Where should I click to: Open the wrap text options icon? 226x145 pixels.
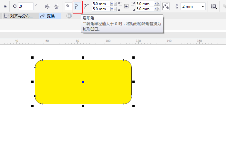tap(213, 6)
